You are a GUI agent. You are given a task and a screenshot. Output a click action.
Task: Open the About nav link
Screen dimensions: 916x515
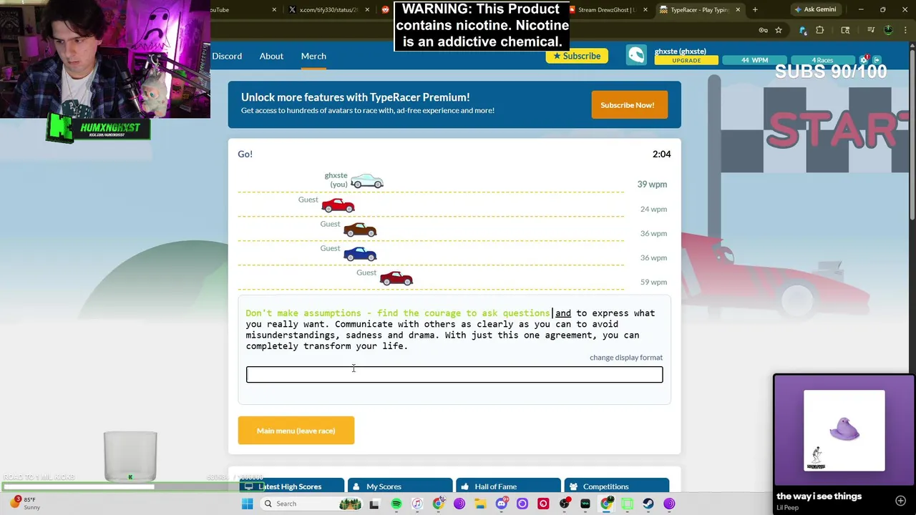(x=271, y=56)
